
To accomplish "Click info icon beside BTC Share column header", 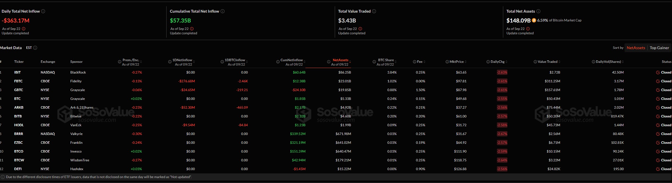I will coord(374,62).
